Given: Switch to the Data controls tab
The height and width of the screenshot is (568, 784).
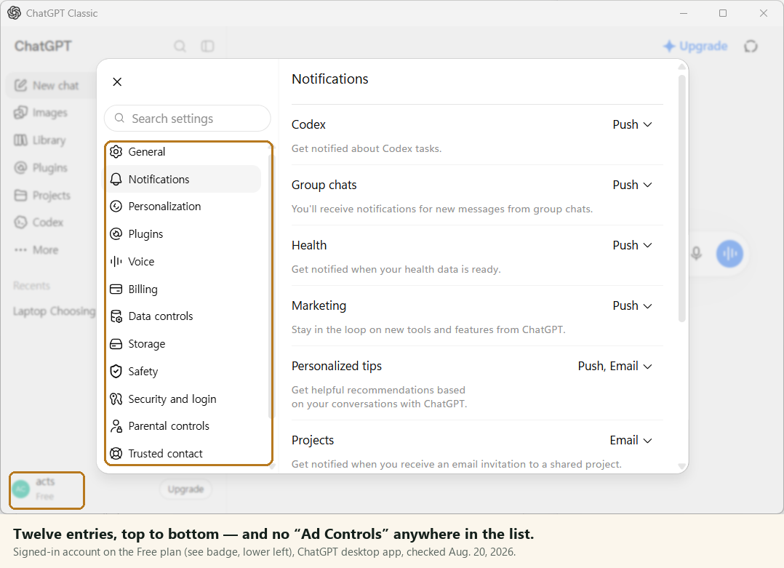Looking at the screenshot, I should click(x=184, y=316).
